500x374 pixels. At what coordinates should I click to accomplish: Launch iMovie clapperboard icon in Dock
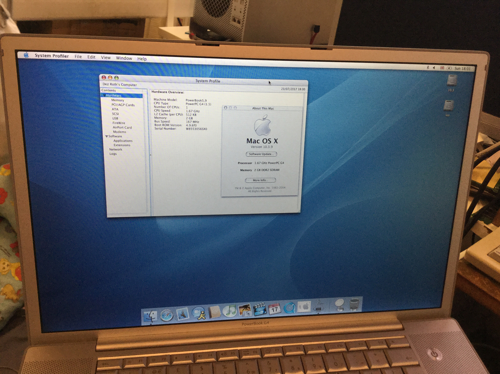(260, 309)
